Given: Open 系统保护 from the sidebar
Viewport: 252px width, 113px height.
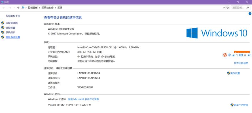Looking at the screenshot, I should pyautogui.click(x=10, y=32).
